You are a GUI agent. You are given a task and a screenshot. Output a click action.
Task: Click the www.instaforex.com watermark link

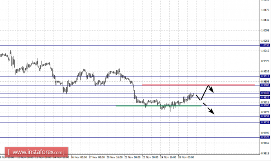point(36,152)
